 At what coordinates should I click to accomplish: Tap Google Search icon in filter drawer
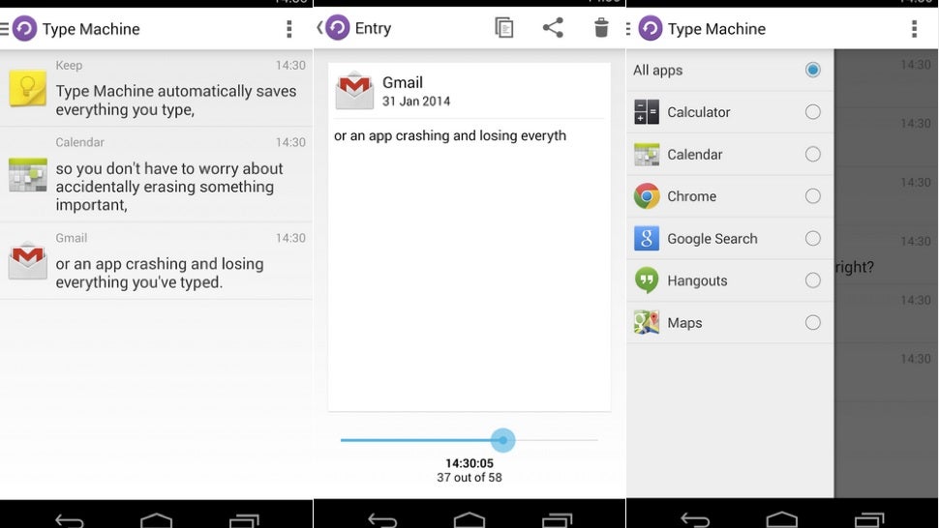point(646,239)
